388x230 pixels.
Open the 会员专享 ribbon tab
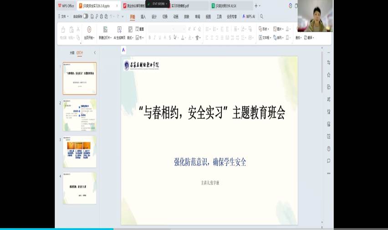tap(232, 16)
